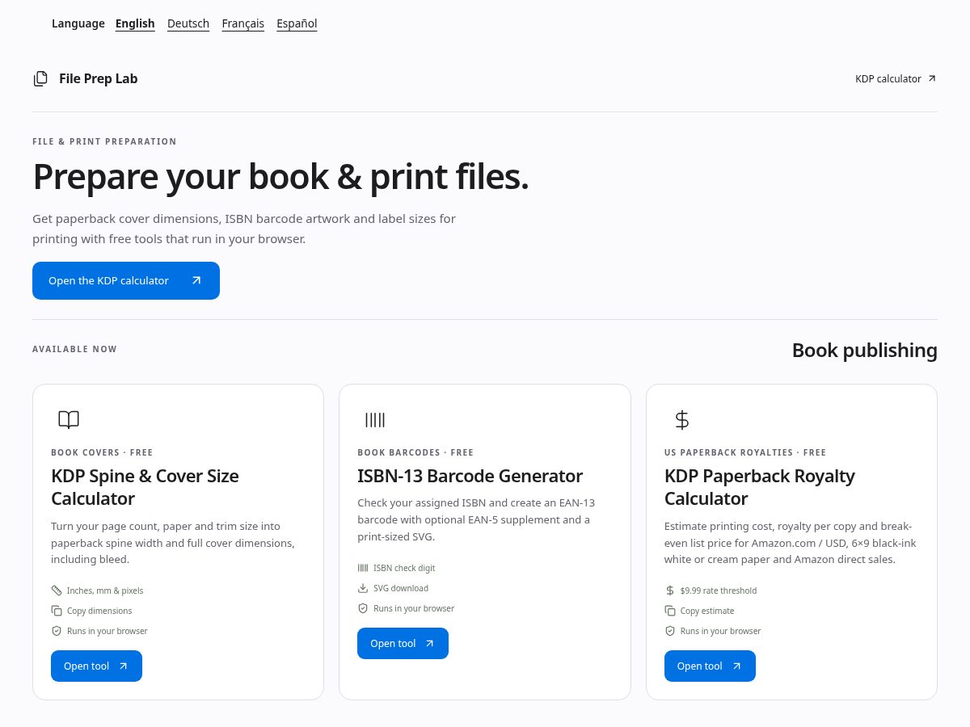Screen dimensions: 970x727
Task: Click the arrow icon in the Barcode card's Open tool button
Action: tap(429, 644)
